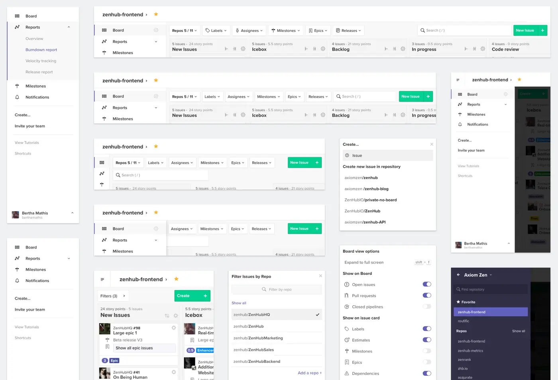Collapse the expanded Reports section chevron
This screenshot has width=558, height=380.
pos(69,27)
